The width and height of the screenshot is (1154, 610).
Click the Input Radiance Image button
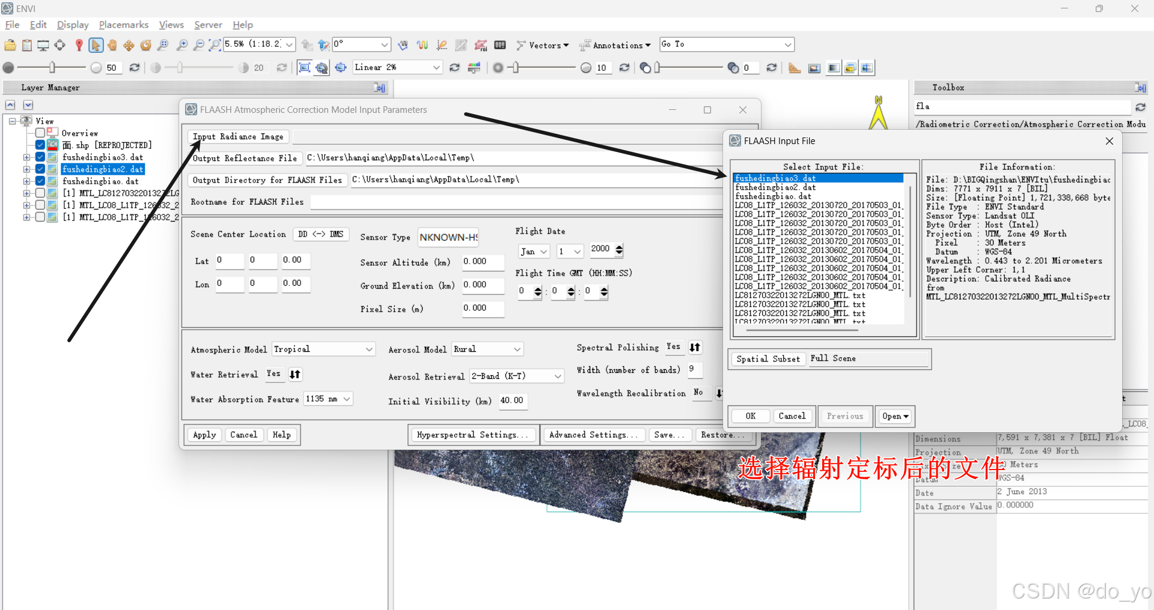[238, 137]
